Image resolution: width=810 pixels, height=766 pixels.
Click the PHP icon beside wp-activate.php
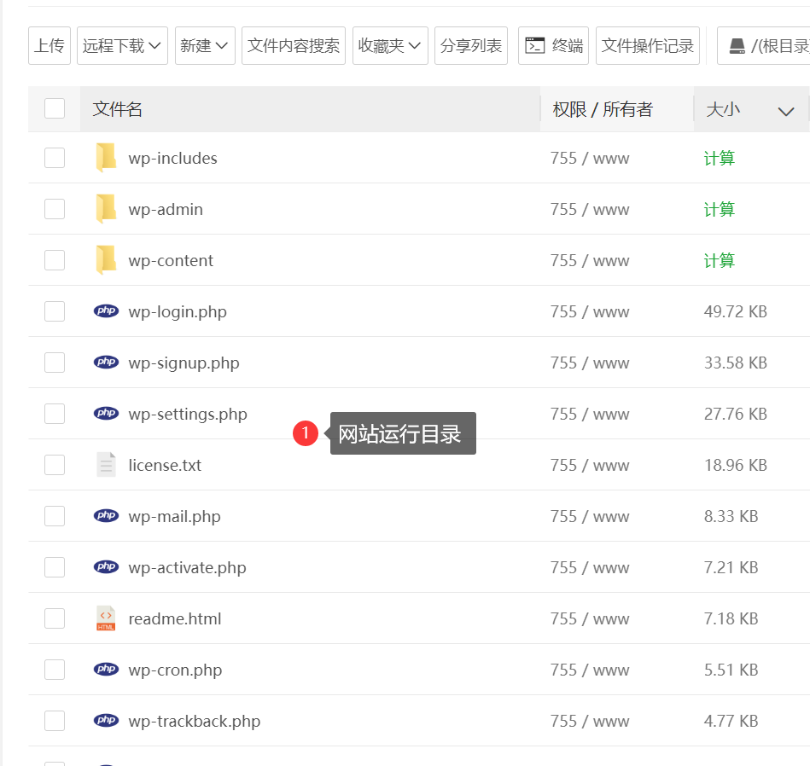pyautogui.click(x=106, y=566)
